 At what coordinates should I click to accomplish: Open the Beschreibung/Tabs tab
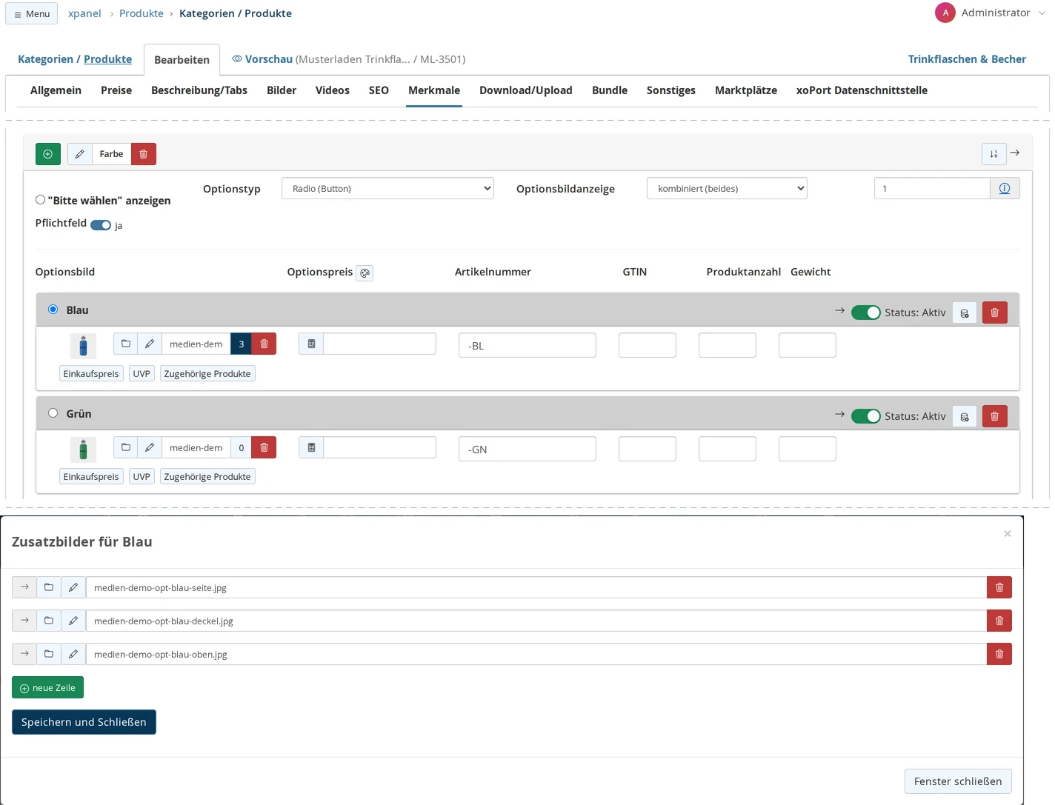coord(199,90)
